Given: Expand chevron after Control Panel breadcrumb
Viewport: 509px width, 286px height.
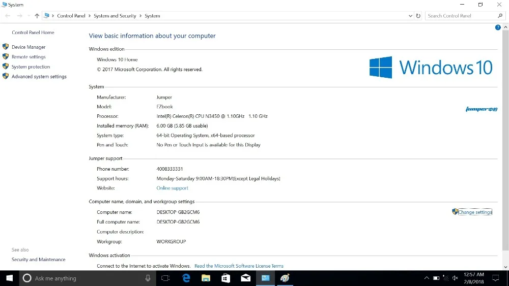Looking at the screenshot, I should point(90,16).
